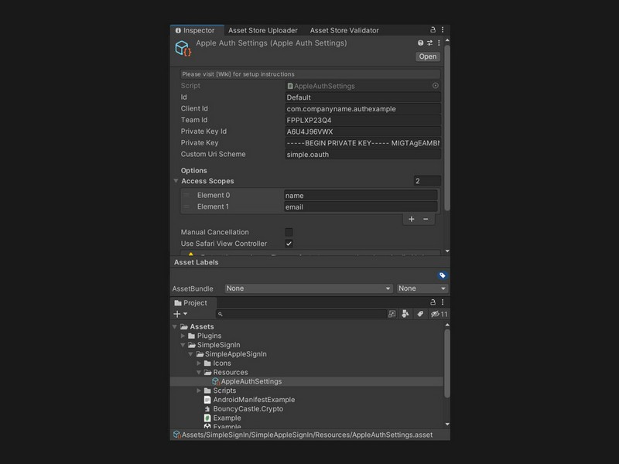Edit the Custom Uri Scheme field
The image size is (619, 464).
pyautogui.click(x=362, y=155)
